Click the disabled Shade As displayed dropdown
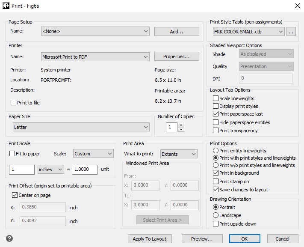The image size is (304, 247). click(266, 54)
